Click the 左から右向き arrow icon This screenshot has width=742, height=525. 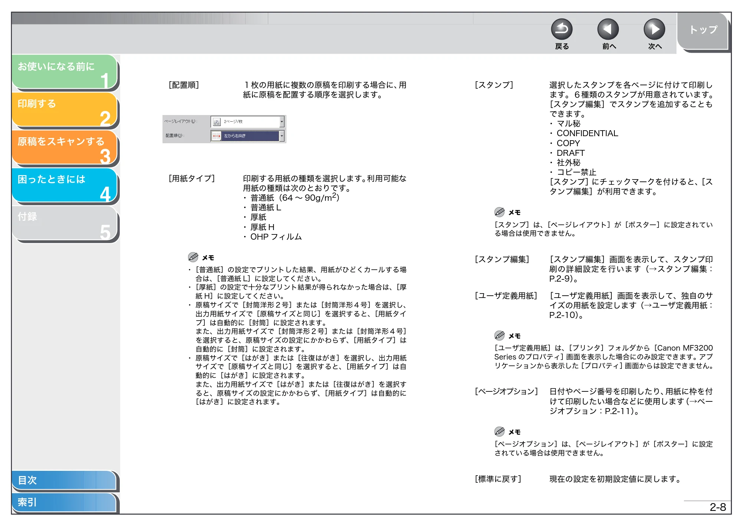tap(216, 136)
